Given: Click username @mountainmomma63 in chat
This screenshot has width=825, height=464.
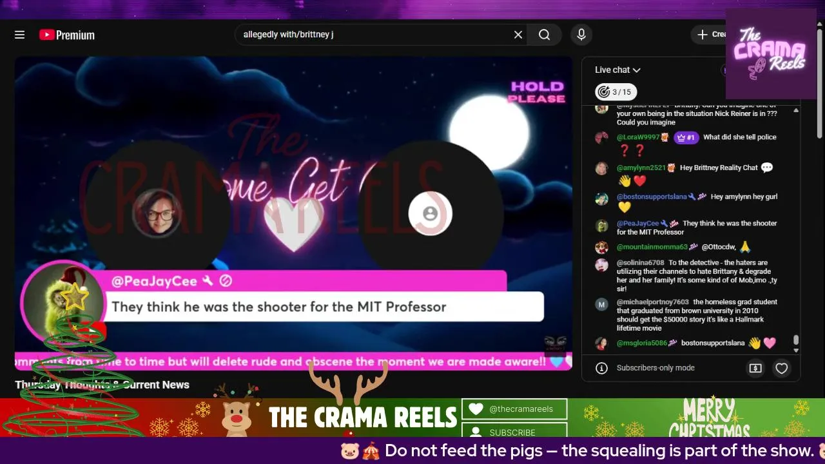Looking at the screenshot, I should pos(652,247).
